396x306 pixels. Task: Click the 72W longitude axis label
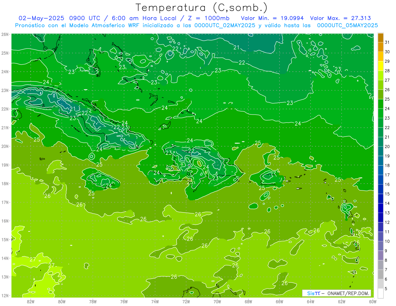pyautogui.click(x=186, y=301)
